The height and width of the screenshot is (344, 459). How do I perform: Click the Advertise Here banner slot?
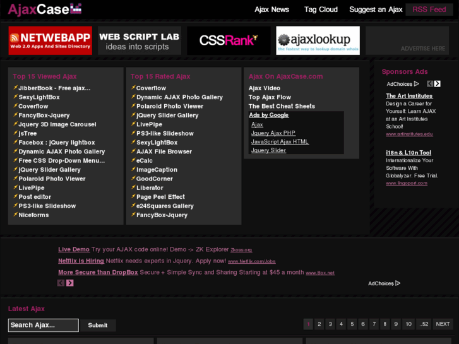(x=407, y=40)
